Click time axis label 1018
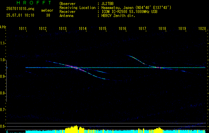The height and width of the screenshot is (133, 209). (x=162, y=29)
